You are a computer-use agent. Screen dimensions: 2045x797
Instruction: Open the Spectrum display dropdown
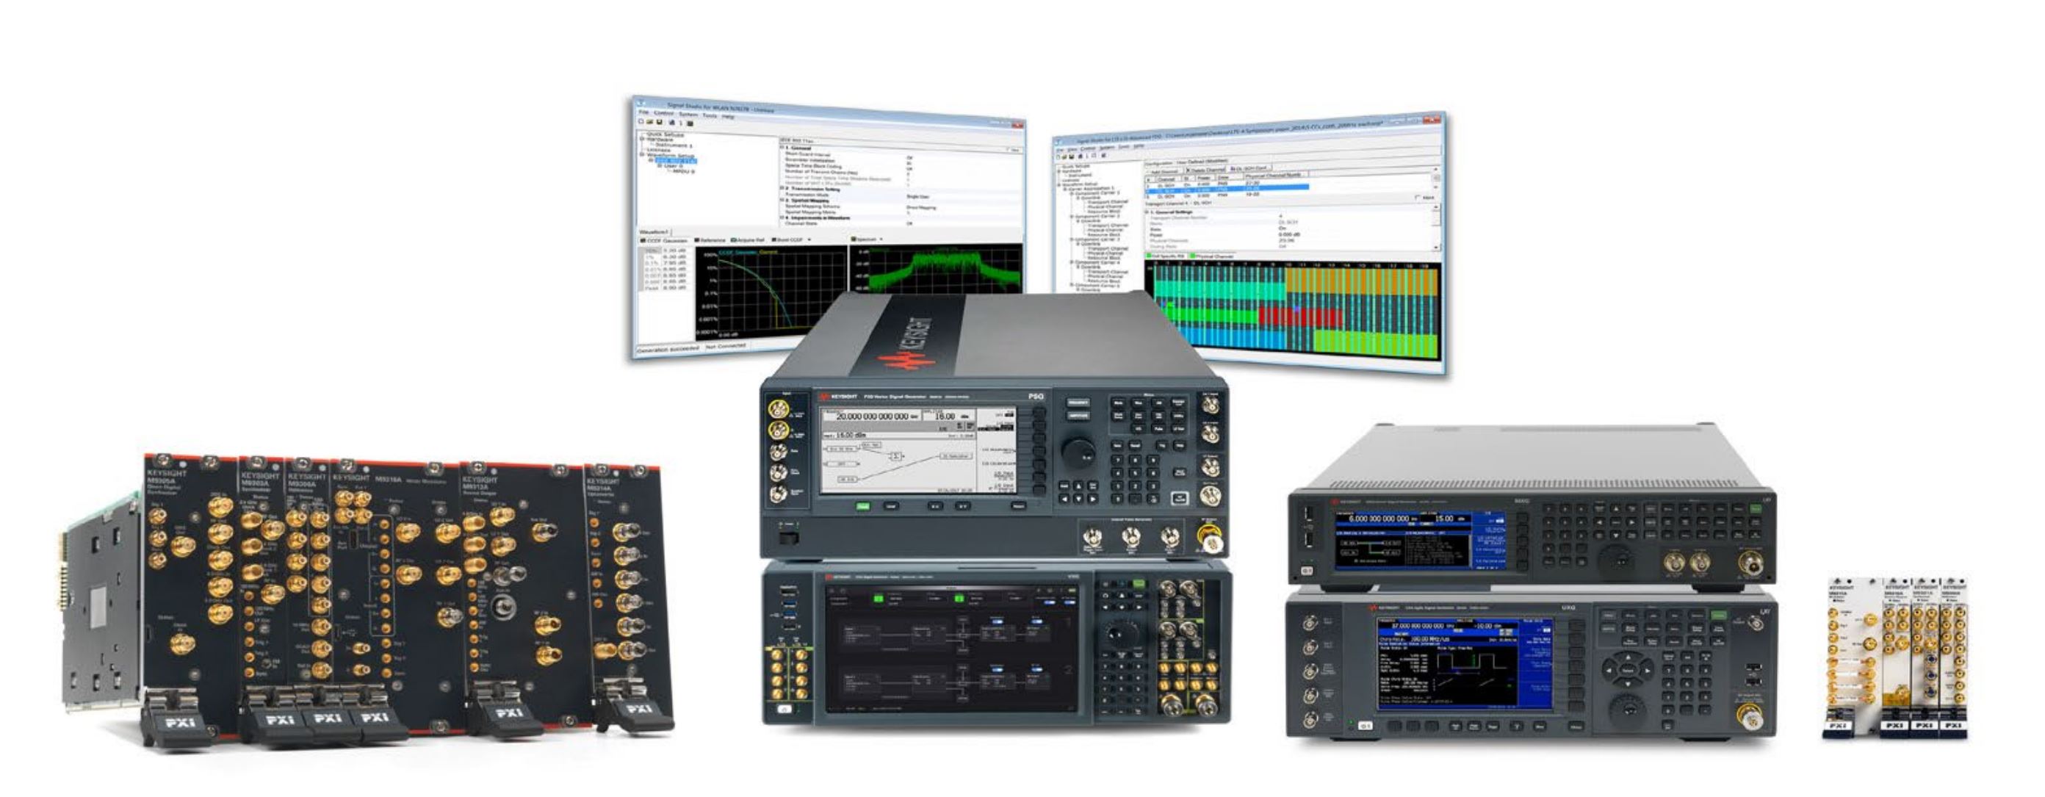pyautogui.click(x=882, y=239)
